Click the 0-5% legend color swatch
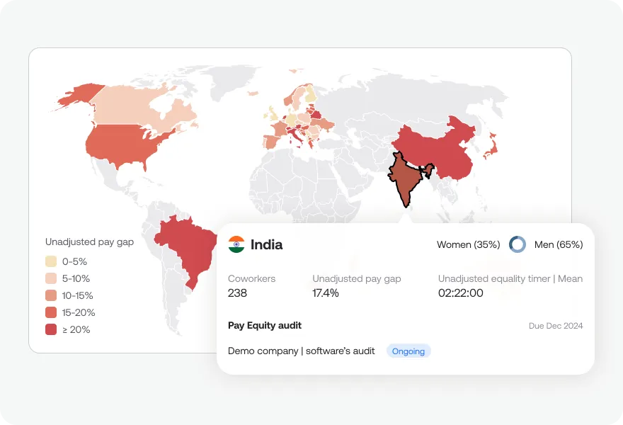The width and height of the screenshot is (623, 425). click(51, 261)
